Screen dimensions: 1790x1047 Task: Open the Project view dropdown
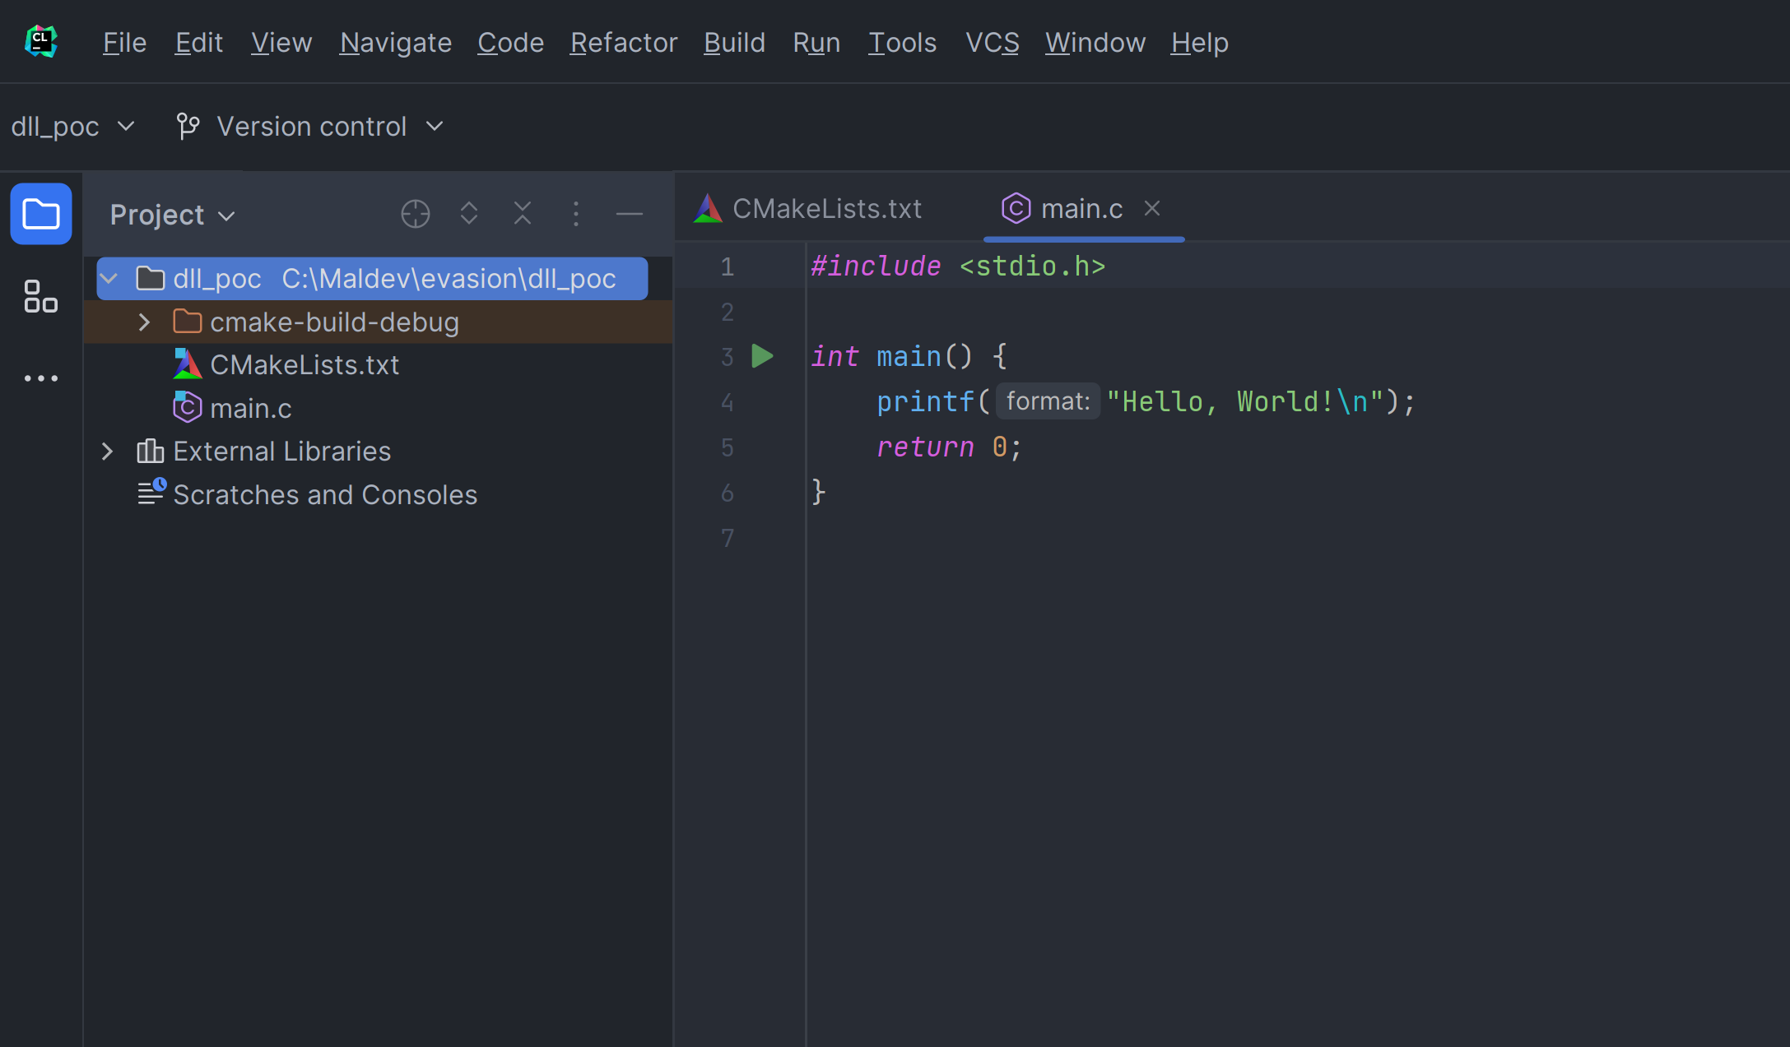point(173,215)
